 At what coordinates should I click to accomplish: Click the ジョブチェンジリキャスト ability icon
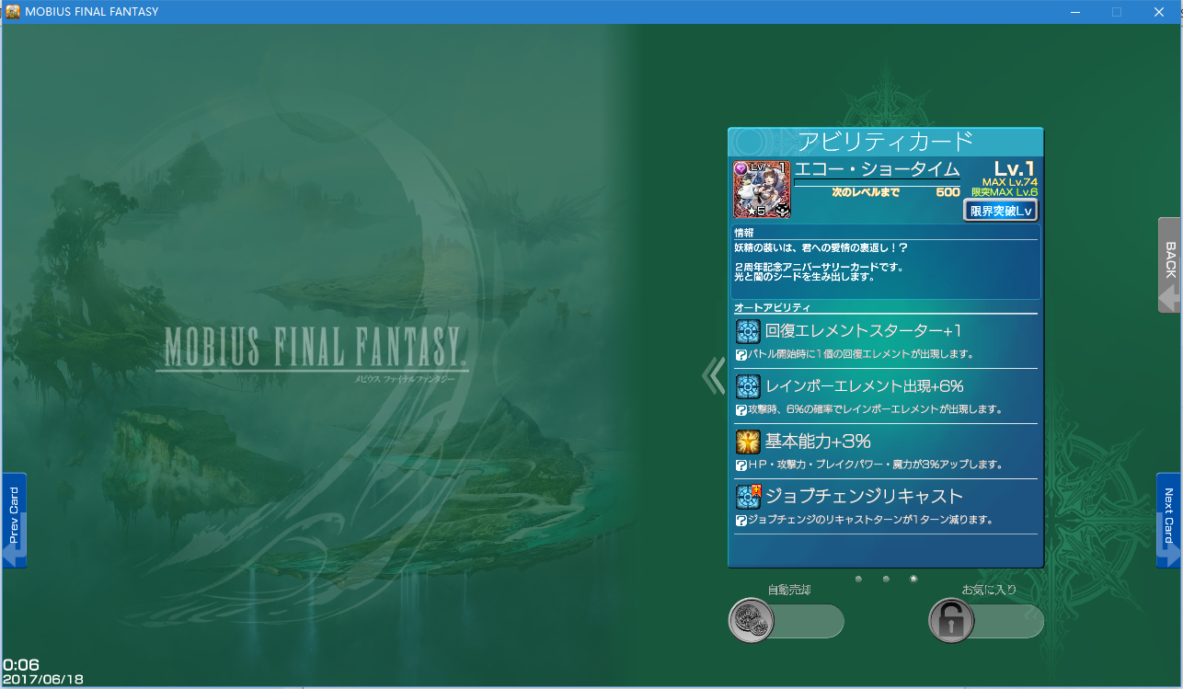coord(748,497)
